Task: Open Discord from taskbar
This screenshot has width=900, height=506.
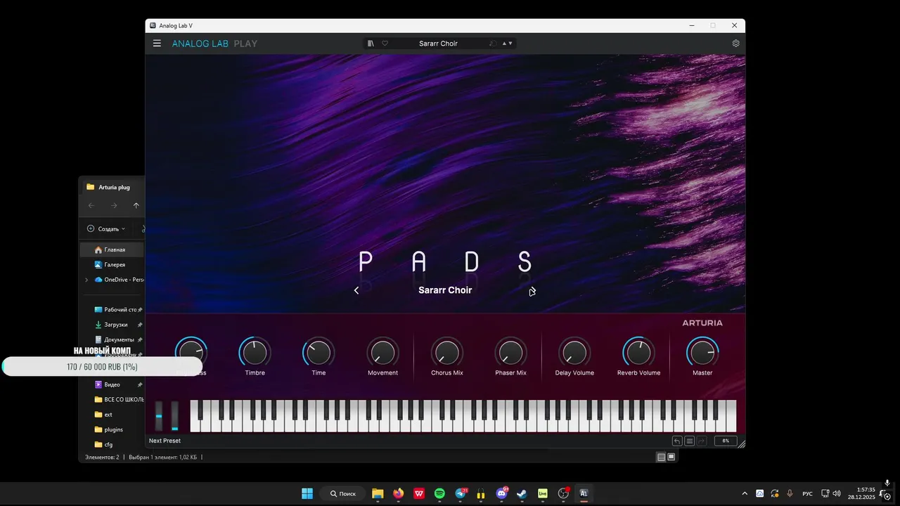Action: [501, 493]
